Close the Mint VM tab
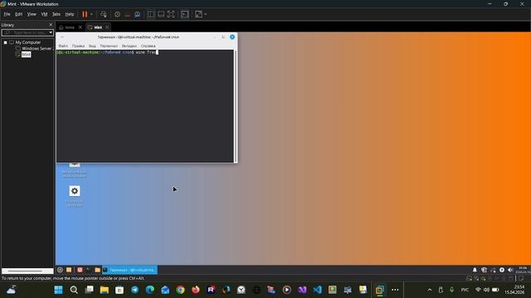531x298 pixels. pyautogui.click(x=107, y=27)
